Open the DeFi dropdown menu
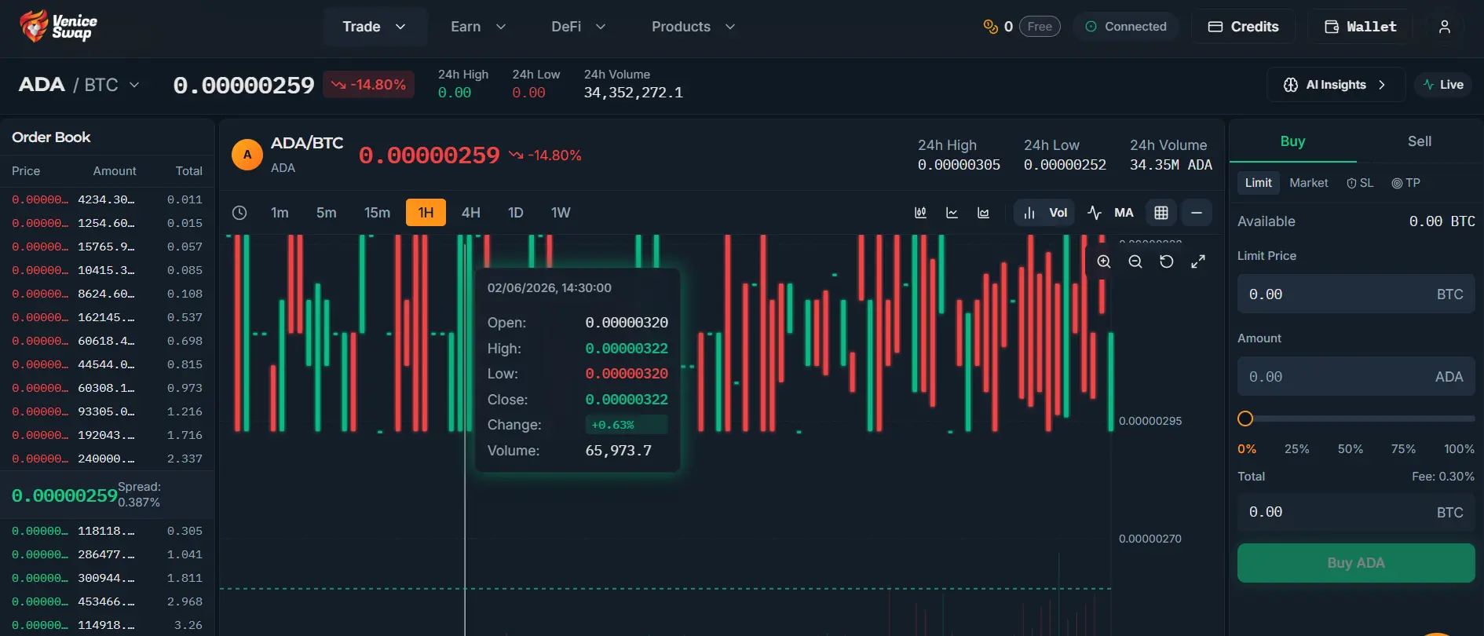The image size is (1484, 636). [x=579, y=27]
